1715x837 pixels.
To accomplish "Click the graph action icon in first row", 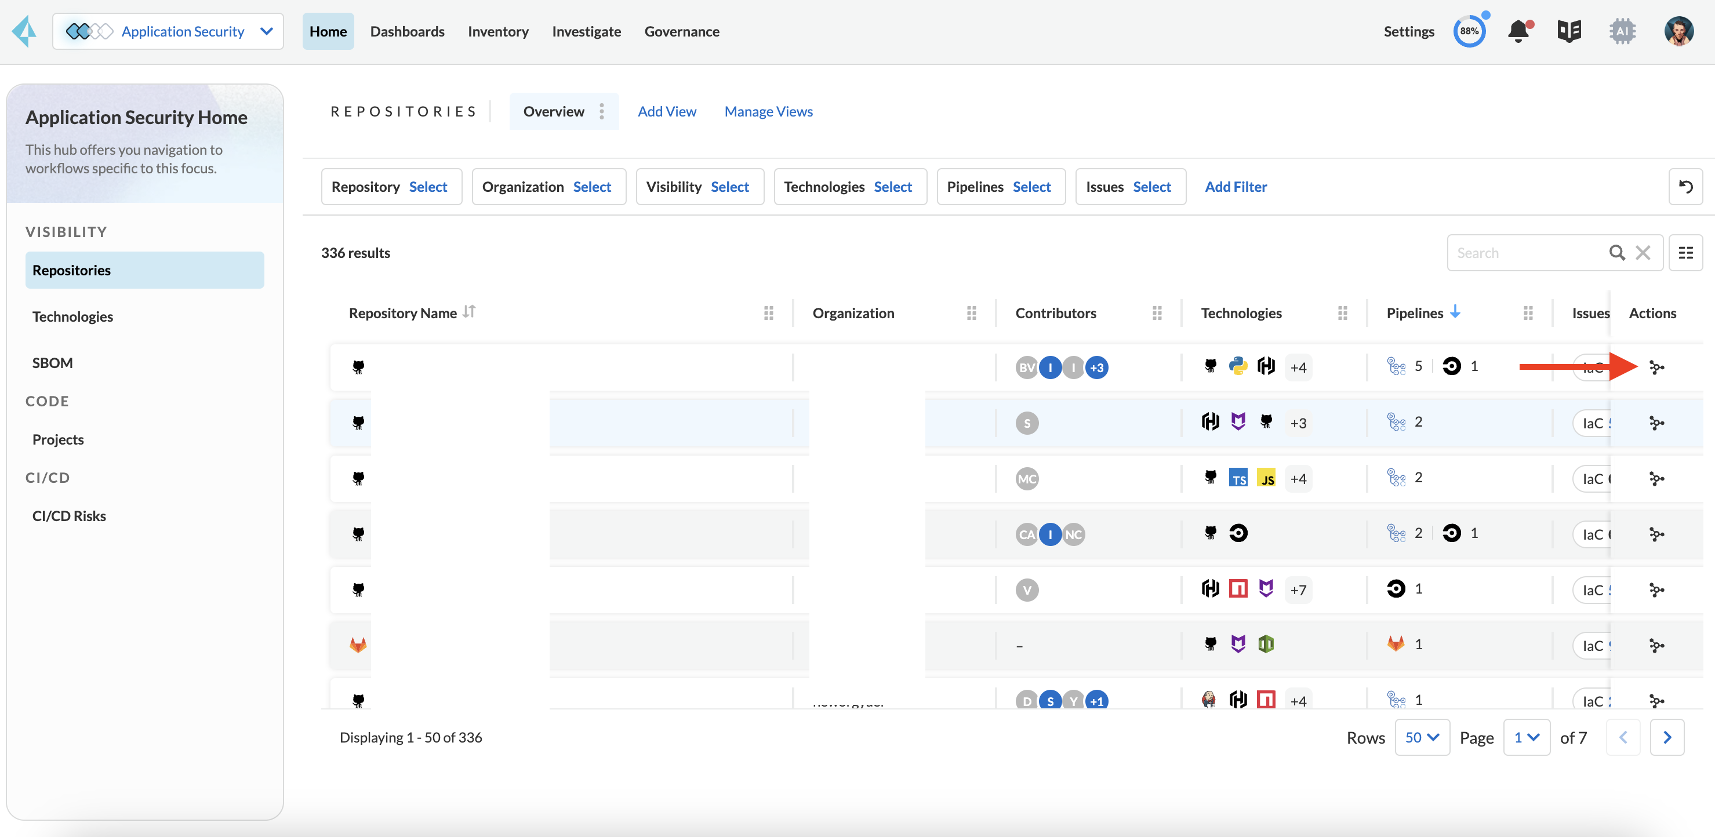I will tap(1656, 367).
